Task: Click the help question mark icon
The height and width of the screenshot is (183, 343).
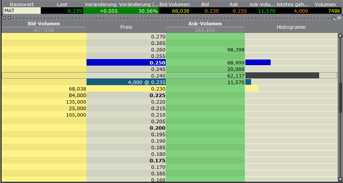Action: [x=339, y=18]
